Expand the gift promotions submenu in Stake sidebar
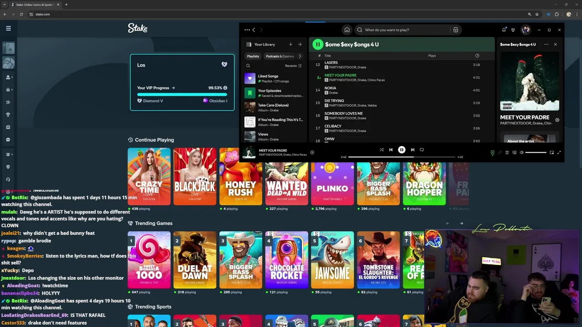582x327 pixels. (x=8, y=90)
